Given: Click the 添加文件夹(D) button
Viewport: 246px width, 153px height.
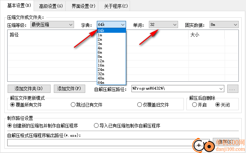Looking at the screenshot, I should [29, 89].
